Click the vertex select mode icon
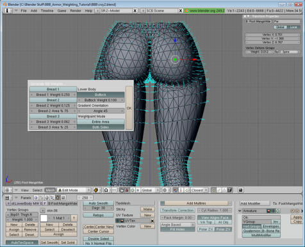 point(213,190)
